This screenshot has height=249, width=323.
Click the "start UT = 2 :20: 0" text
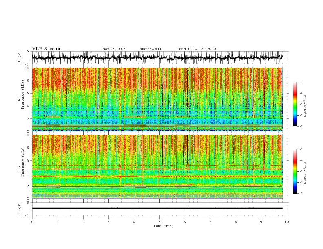point(197,49)
